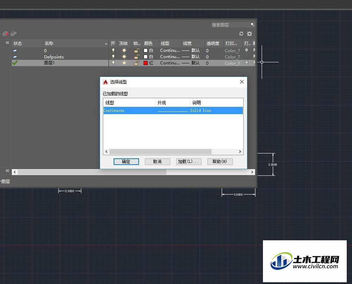Click status icon of layer 0 row
352x284 pixels.
tap(15, 50)
